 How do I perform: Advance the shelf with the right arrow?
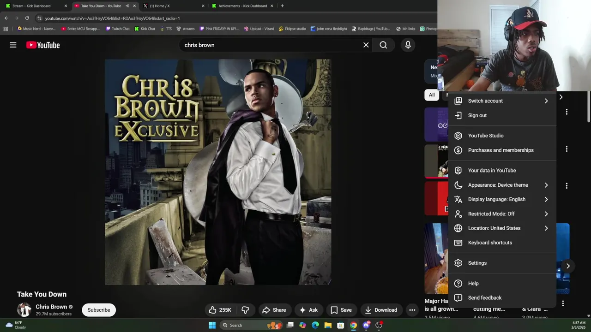click(568, 266)
